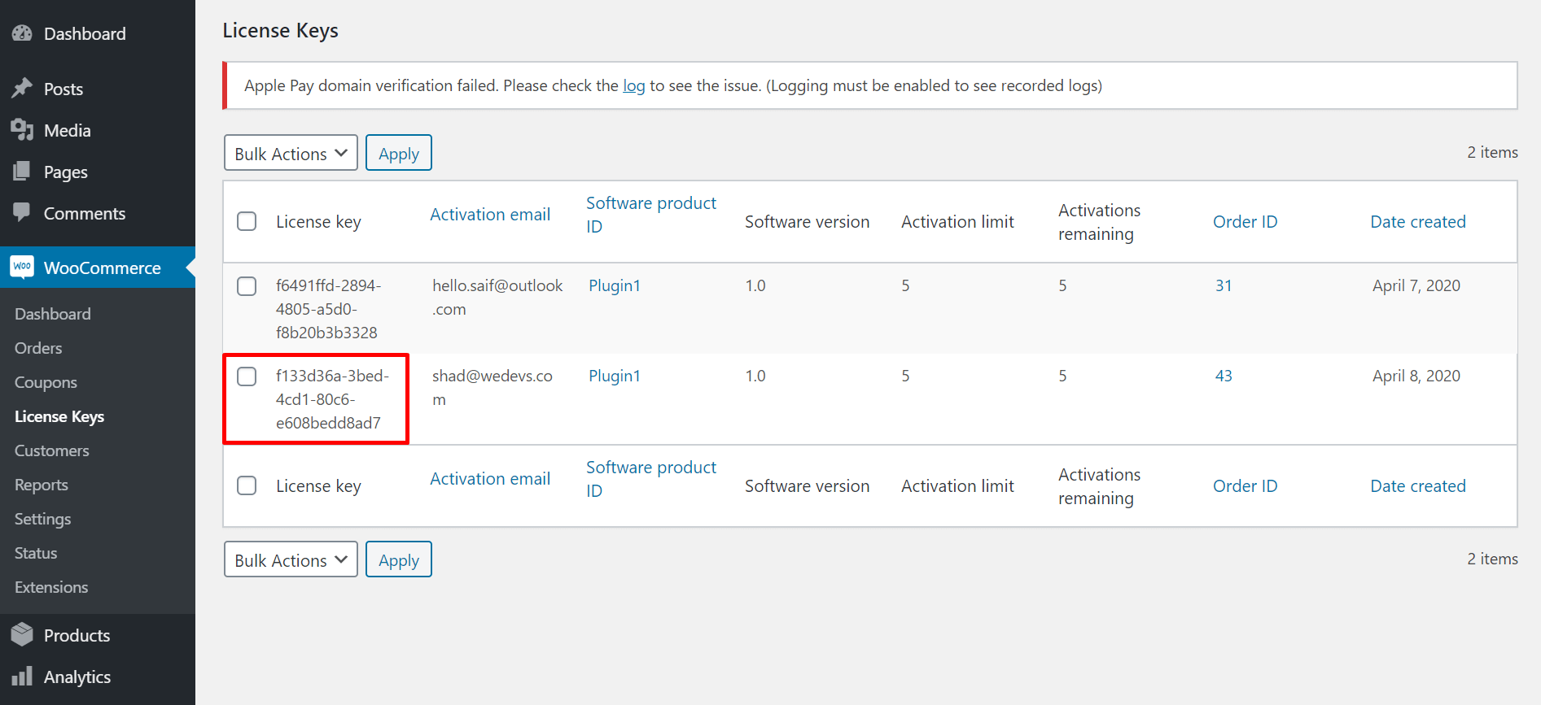Sort by Order ID in the header
The width and height of the screenshot is (1541, 705).
click(1245, 222)
